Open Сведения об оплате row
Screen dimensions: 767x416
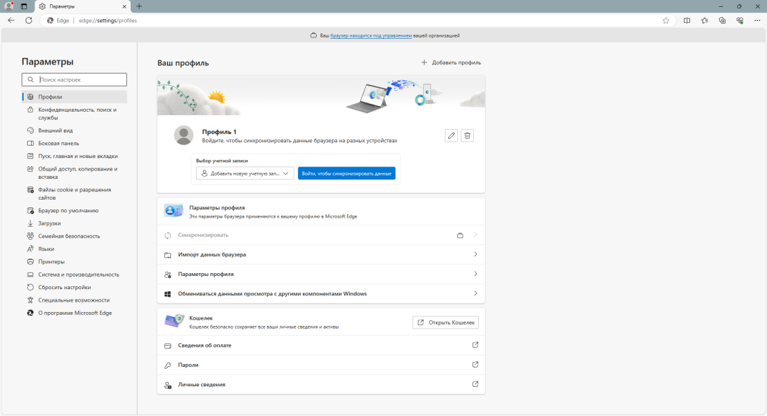pyautogui.click(x=321, y=345)
